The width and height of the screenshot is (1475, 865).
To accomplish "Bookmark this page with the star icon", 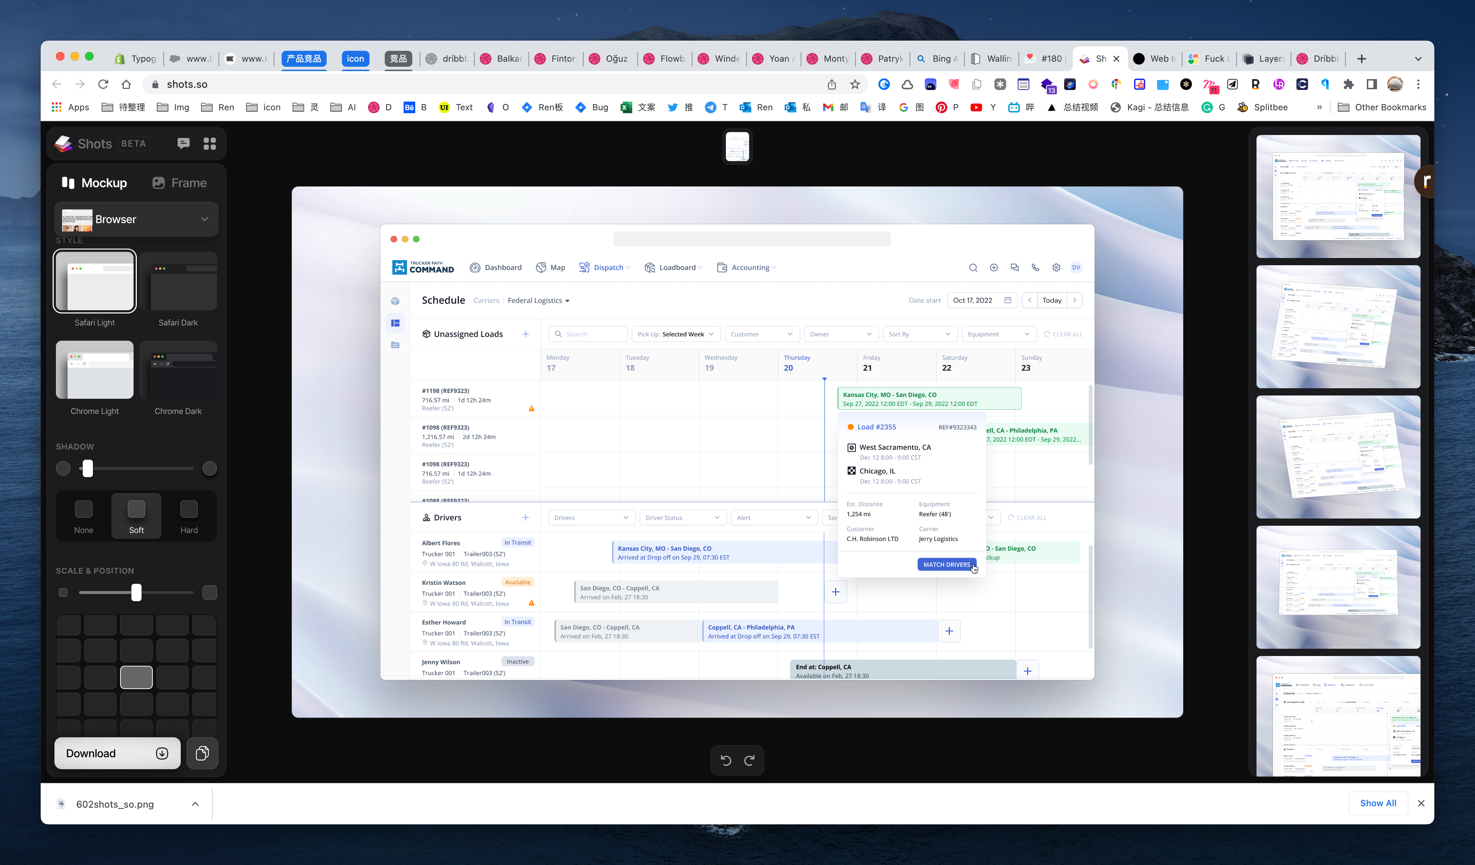I will [855, 84].
